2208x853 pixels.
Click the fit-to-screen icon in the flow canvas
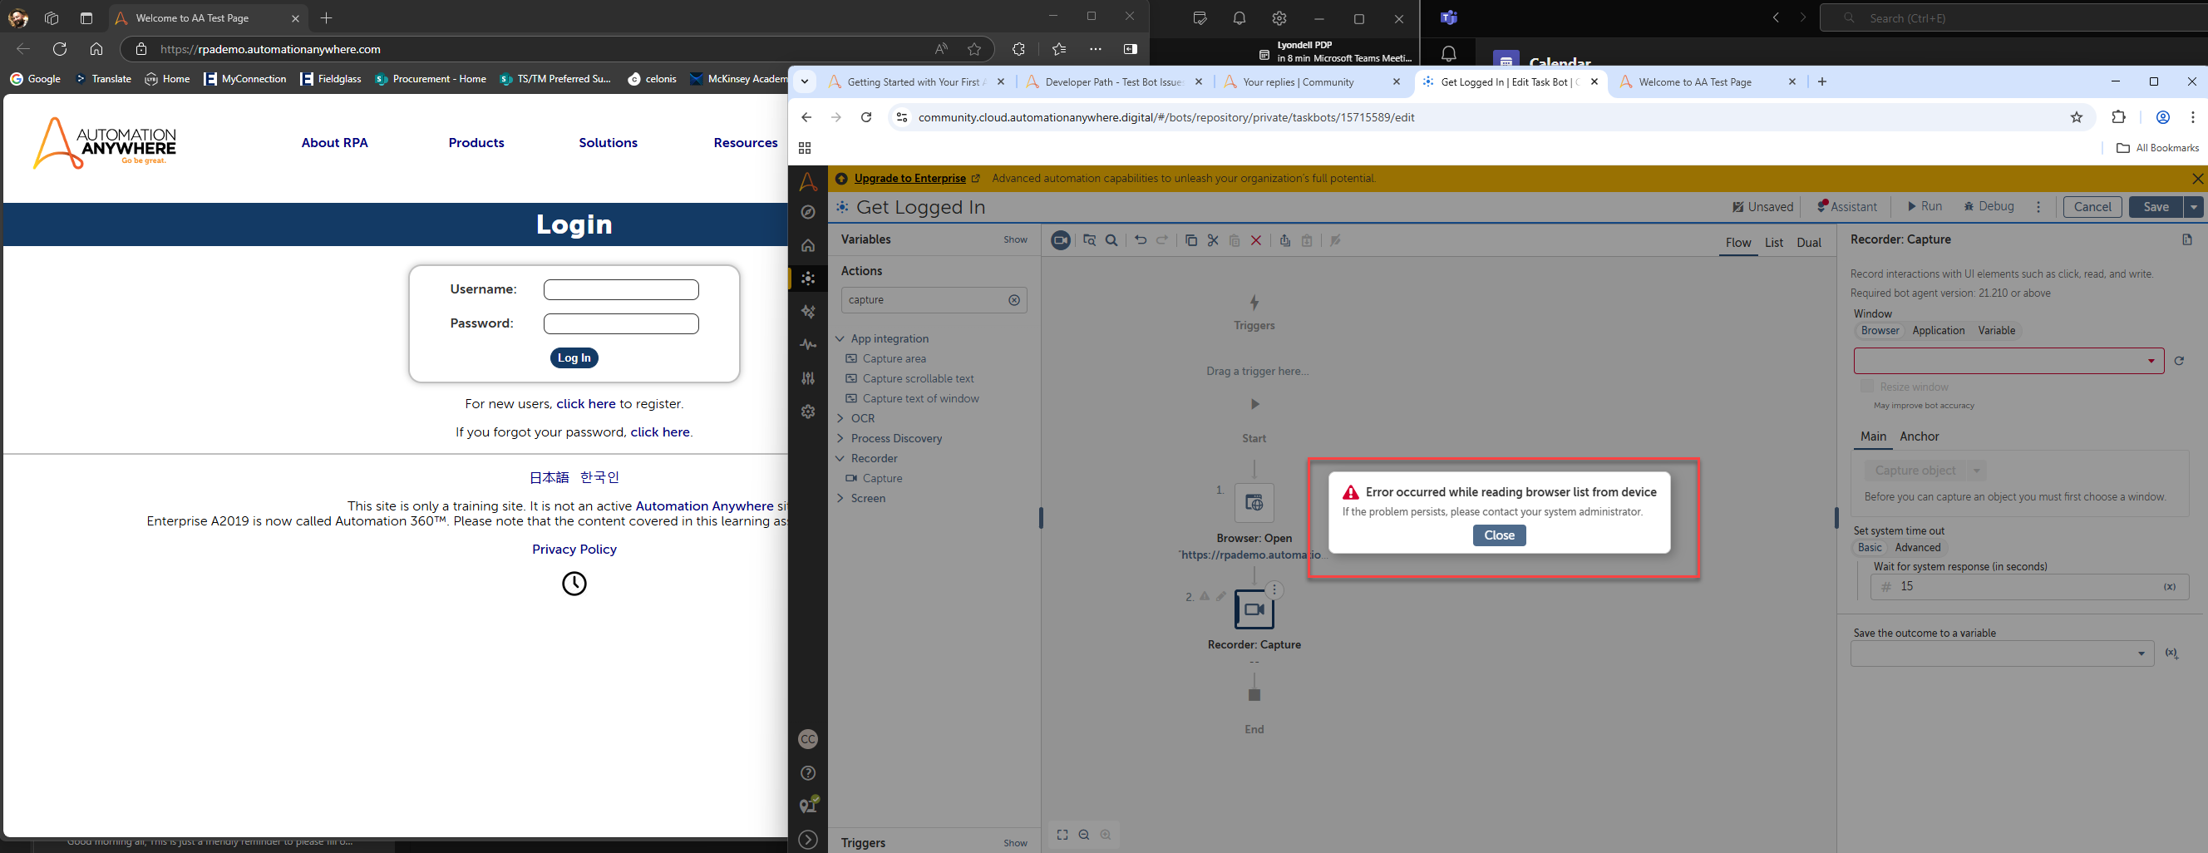pos(1062,835)
